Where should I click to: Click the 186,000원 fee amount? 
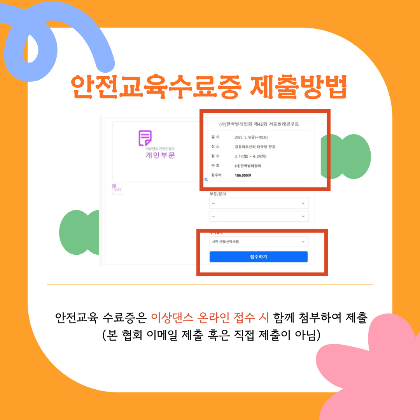point(243,175)
